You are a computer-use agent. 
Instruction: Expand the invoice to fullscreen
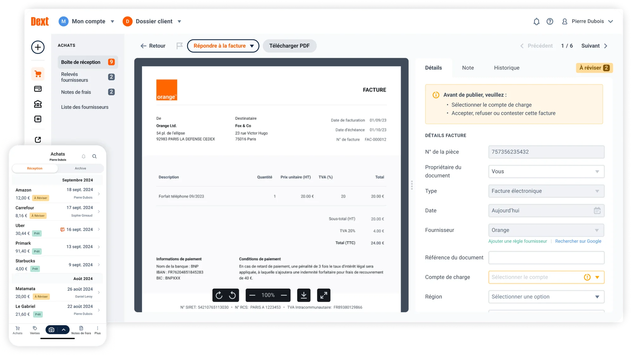coord(324,295)
